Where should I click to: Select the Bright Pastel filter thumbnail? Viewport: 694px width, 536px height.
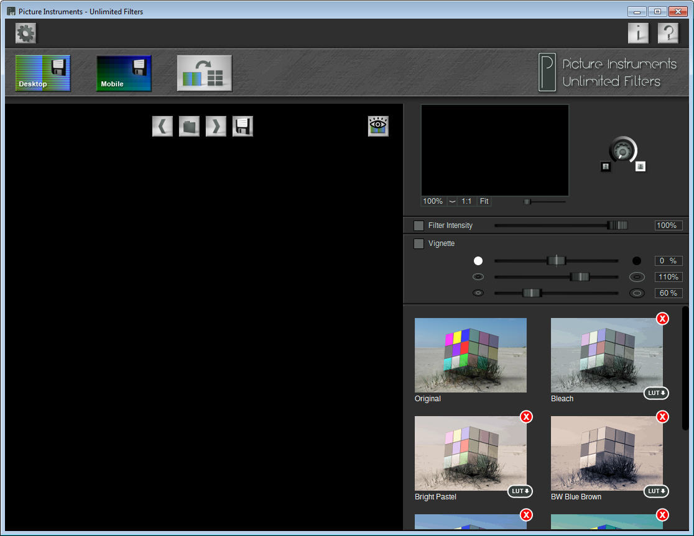click(x=471, y=453)
